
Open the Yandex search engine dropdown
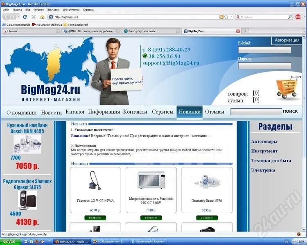(x=241, y=17)
